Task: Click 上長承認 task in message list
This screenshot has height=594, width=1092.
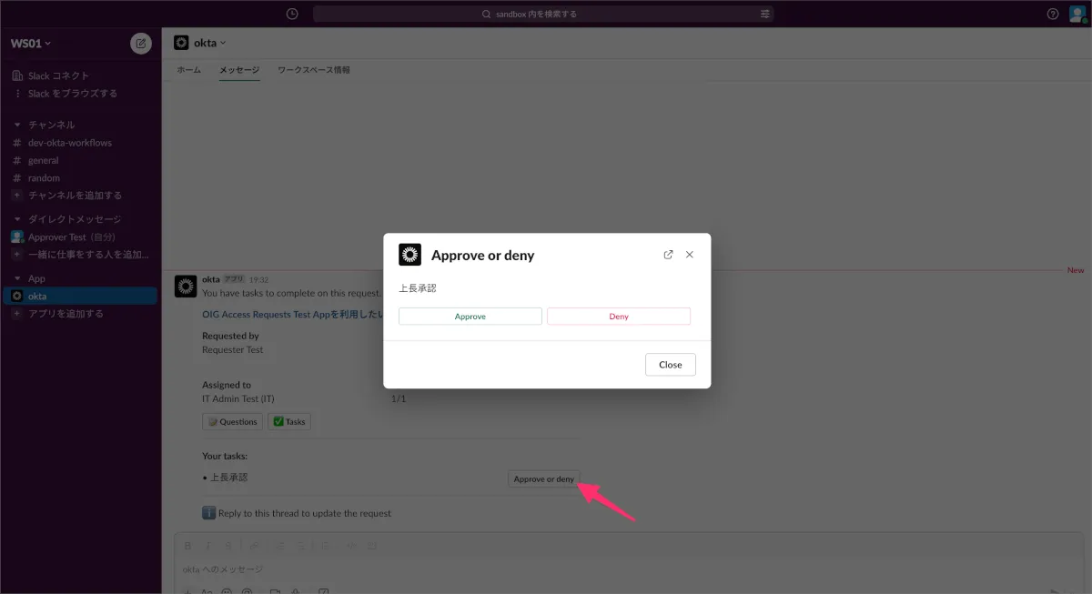Action: point(228,478)
